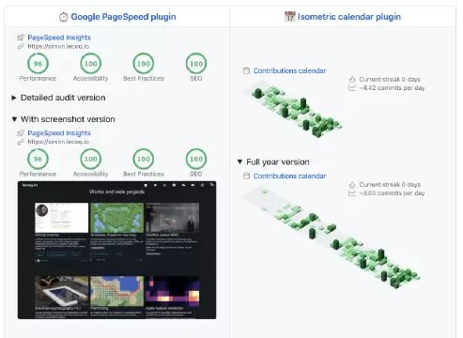Image resolution: width=463 pixels, height=338 pixels.
Task: Open the Isometric calendar plugin link
Action: [x=349, y=17]
